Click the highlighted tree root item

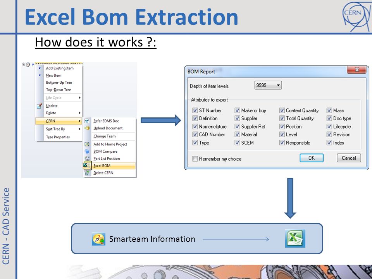click(x=59, y=64)
